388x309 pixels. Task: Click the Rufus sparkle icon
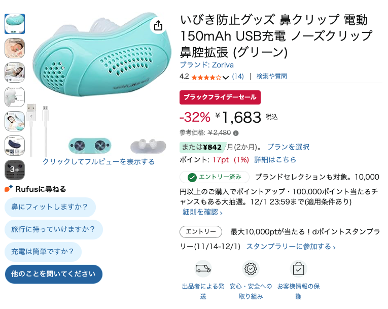(8, 189)
